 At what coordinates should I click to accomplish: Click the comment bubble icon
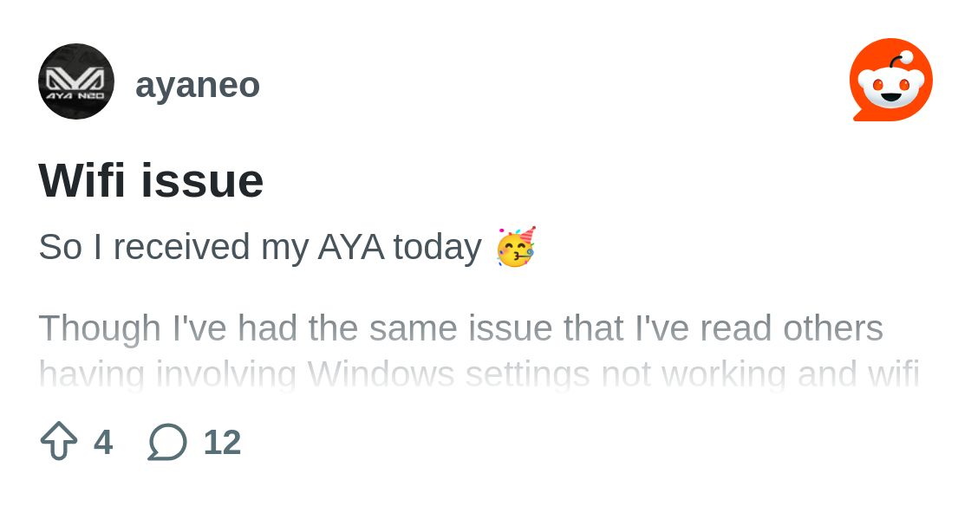point(167,442)
